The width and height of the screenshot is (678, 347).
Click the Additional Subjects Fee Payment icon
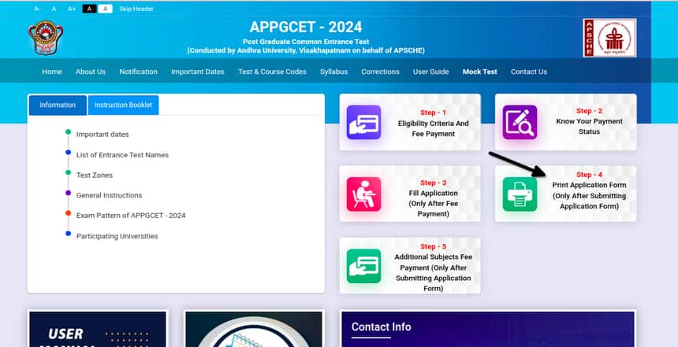[363, 266]
